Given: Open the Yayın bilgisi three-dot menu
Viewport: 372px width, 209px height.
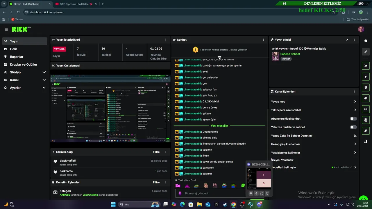Looking at the screenshot, I should pos(354,40).
